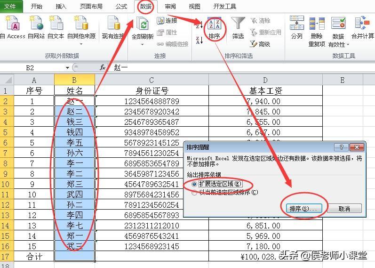This screenshot has height=268, width=375.
Task: Select column D header
Action: click(265, 80)
